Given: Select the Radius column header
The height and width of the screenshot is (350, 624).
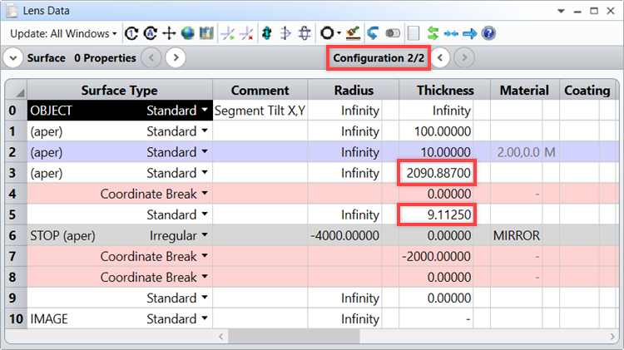Looking at the screenshot, I should [354, 90].
